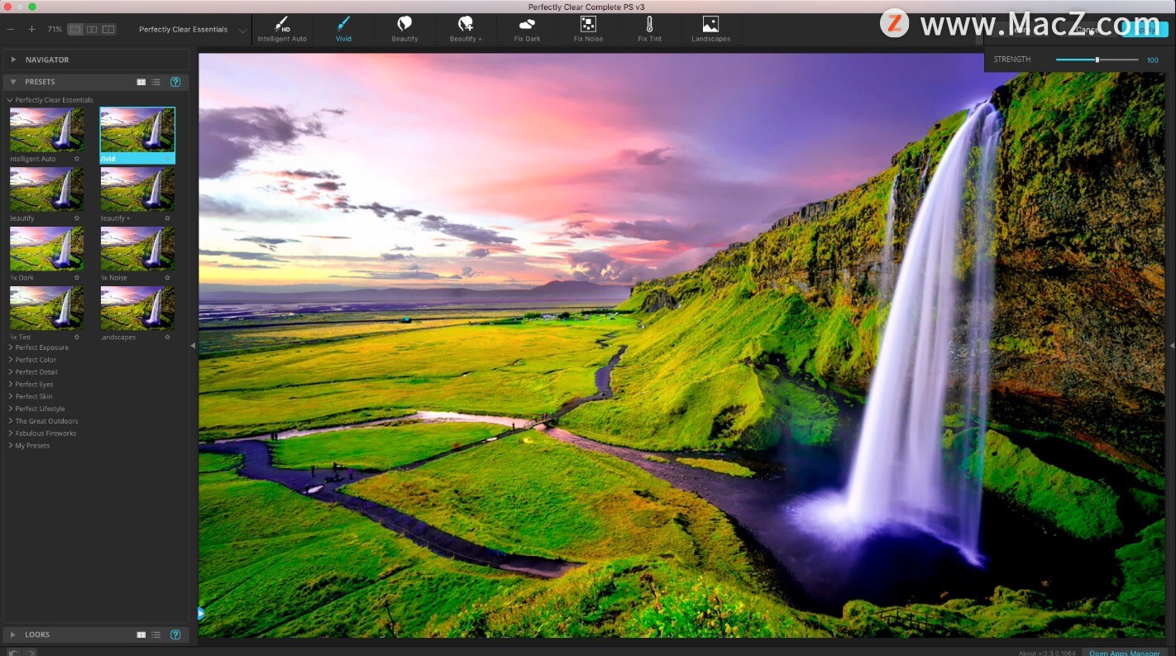Expand the Fabulous Fireworks preset group
The height and width of the screenshot is (656, 1176).
tap(10, 433)
